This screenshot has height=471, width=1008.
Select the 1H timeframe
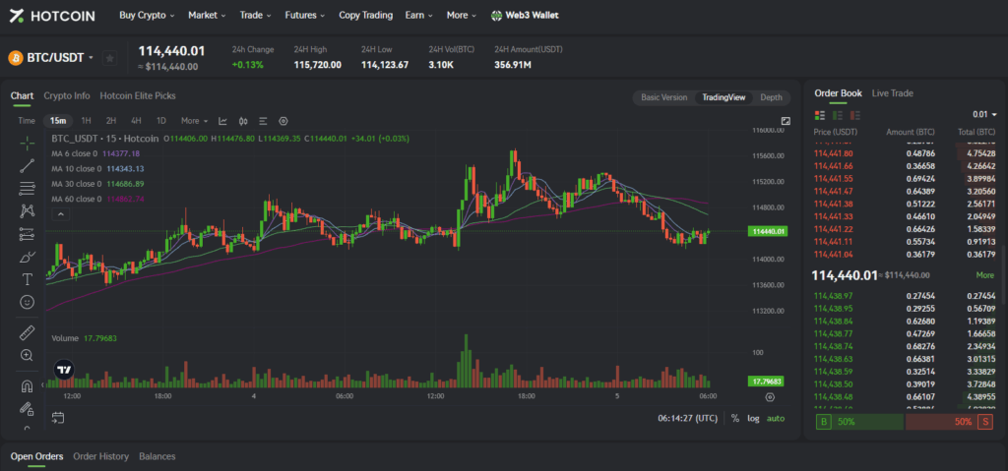87,121
